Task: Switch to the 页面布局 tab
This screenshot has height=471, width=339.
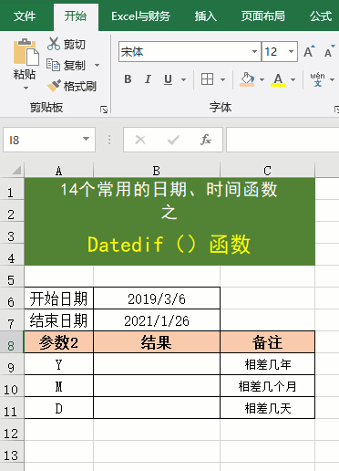Action: [x=263, y=16]
